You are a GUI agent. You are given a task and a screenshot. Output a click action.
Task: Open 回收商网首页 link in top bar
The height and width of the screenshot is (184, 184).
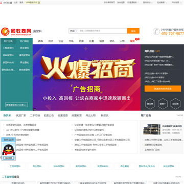click(109, 3)
